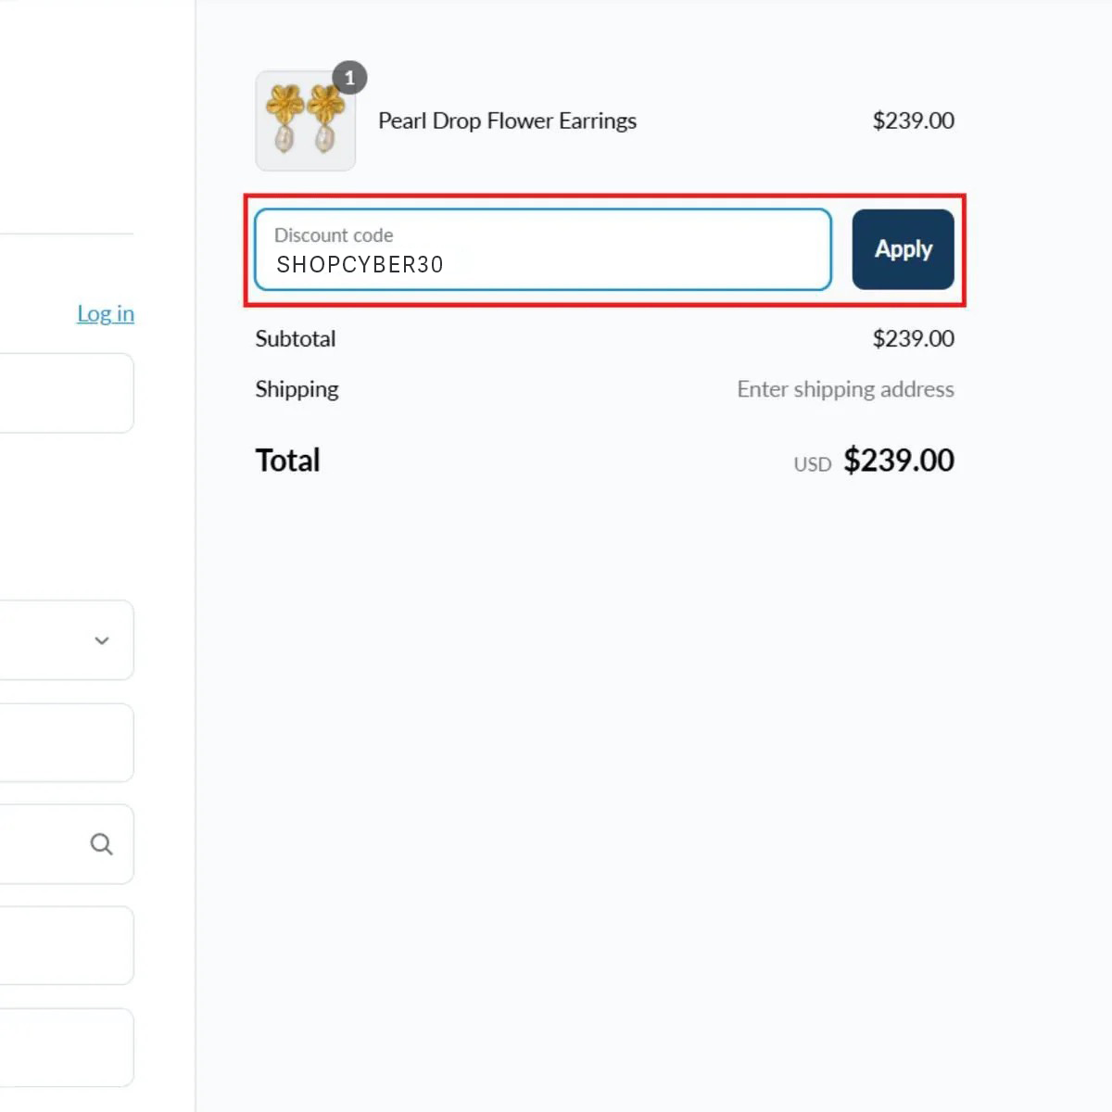Click the quantity badge showing 1
Image resolution: width=1112 pixels, height=1112 pixels.
(349, 78)
